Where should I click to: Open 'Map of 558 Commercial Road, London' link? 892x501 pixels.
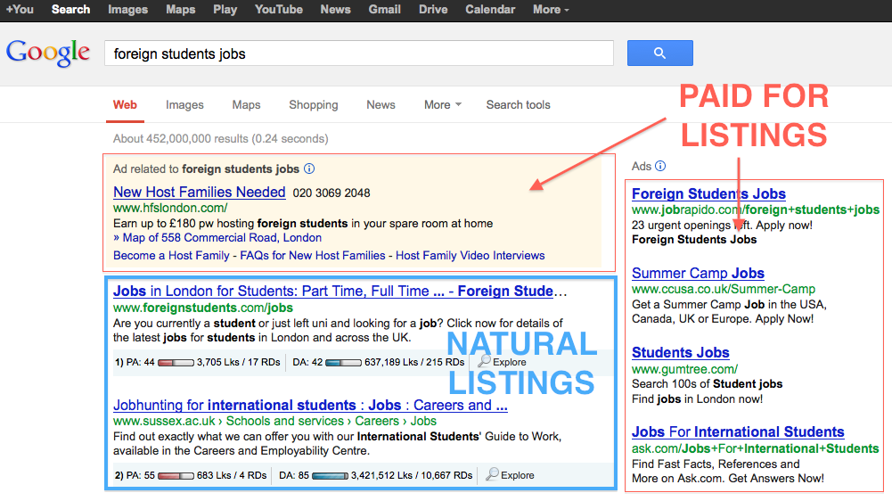tap(223, 237)
